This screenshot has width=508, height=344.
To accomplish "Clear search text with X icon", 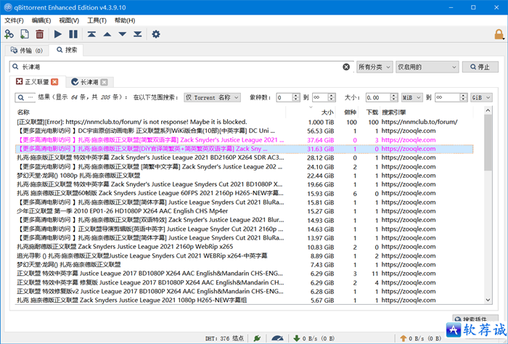I will (346, 67).
